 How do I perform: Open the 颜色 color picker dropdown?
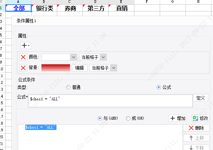pos(74,57)
